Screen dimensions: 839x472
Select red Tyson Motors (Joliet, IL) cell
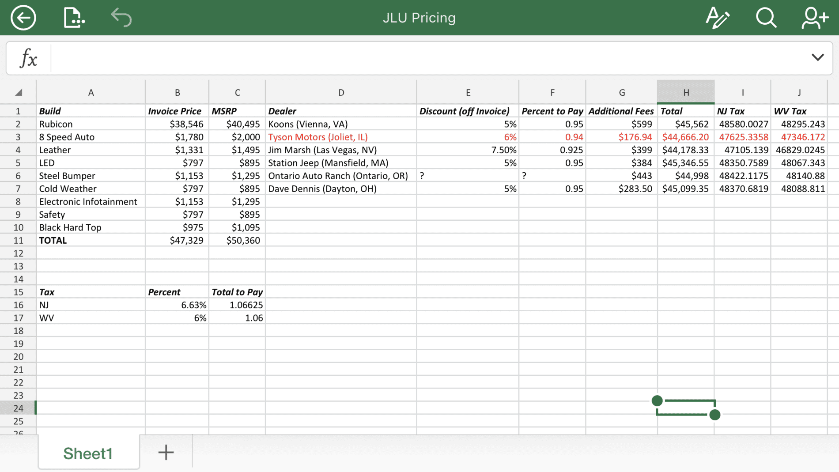click(341, 137)
